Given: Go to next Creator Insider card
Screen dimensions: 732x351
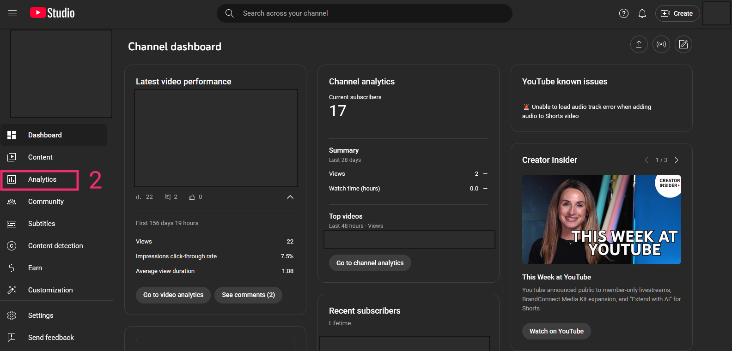Looking at the screenshot, I should pos(677,160).
